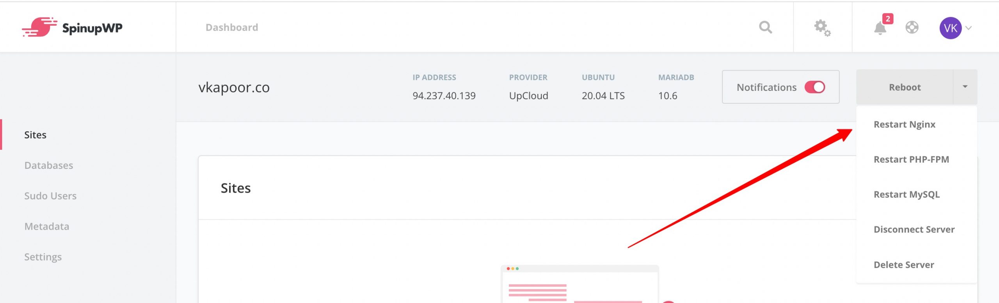Click the help lifebuoy icon
The height and width of the screenshot is (303, 999).
tap(912, 27)
